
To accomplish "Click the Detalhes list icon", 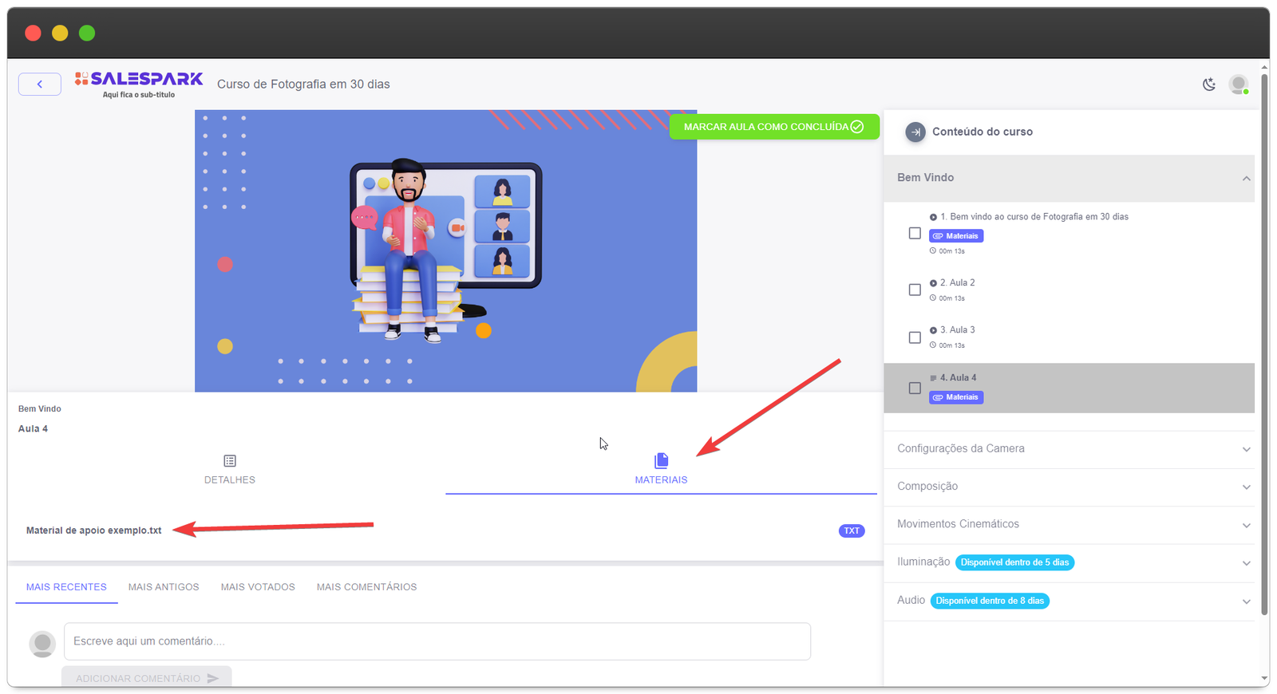I will point(230,461).
